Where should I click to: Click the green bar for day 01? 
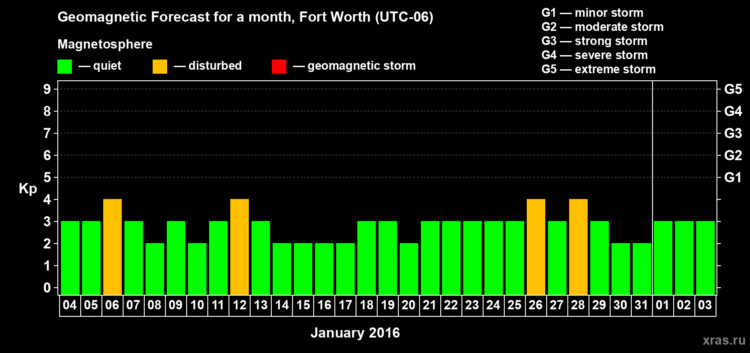pyautogui.click(x=663, y=258)
